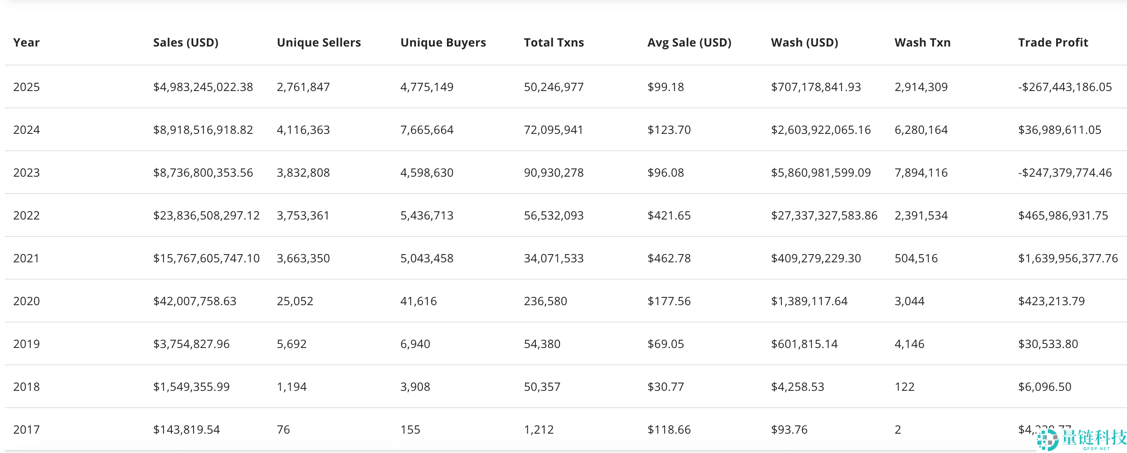Click the Avg Sale (USD) header
The height and width of the screenshot is (453, 1127).
689,42
